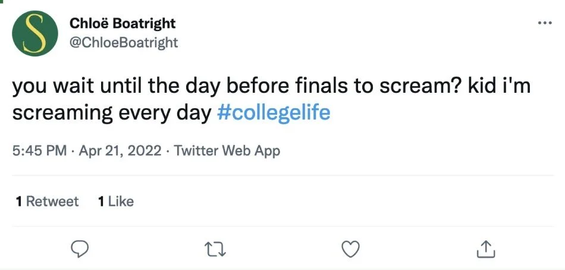View the 1 Like list
The image size is (565, 270).
point(115,202)
